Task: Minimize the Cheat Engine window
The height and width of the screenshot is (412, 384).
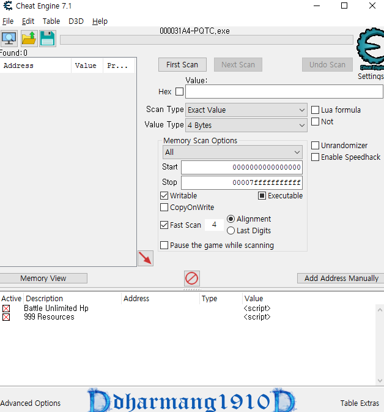Action: [x=317, y=6]
